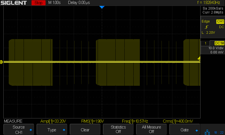Click the Freq[1]=10.57Hz measurement
This screenshot has width=225, height=135.
click(x=135, y=121)
